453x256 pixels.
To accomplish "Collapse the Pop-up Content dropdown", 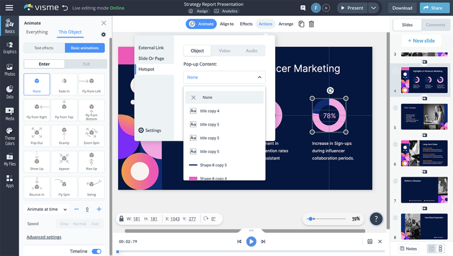I will 260,77.
